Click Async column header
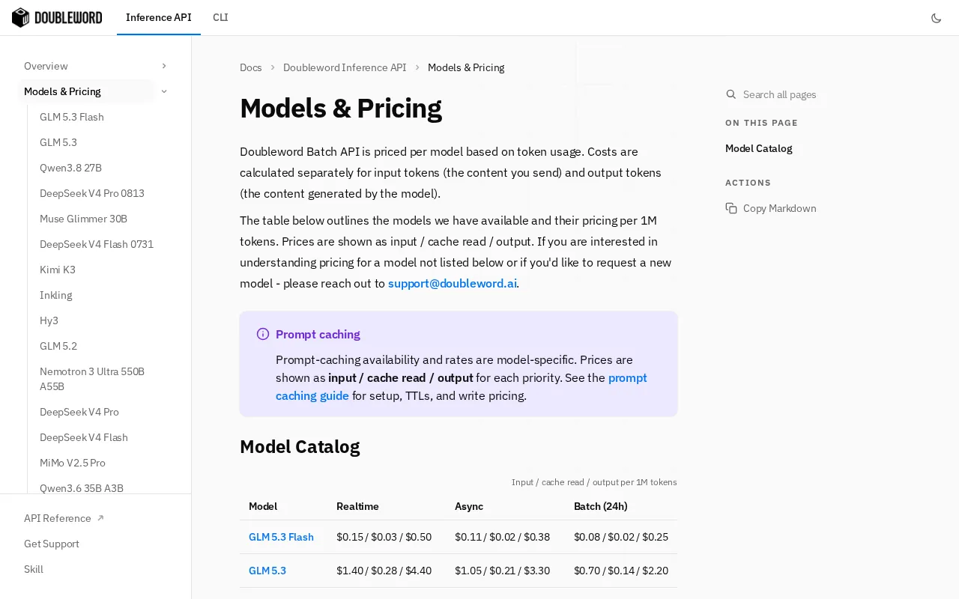Viewport: 959px width, 599px height. [469, 506]
